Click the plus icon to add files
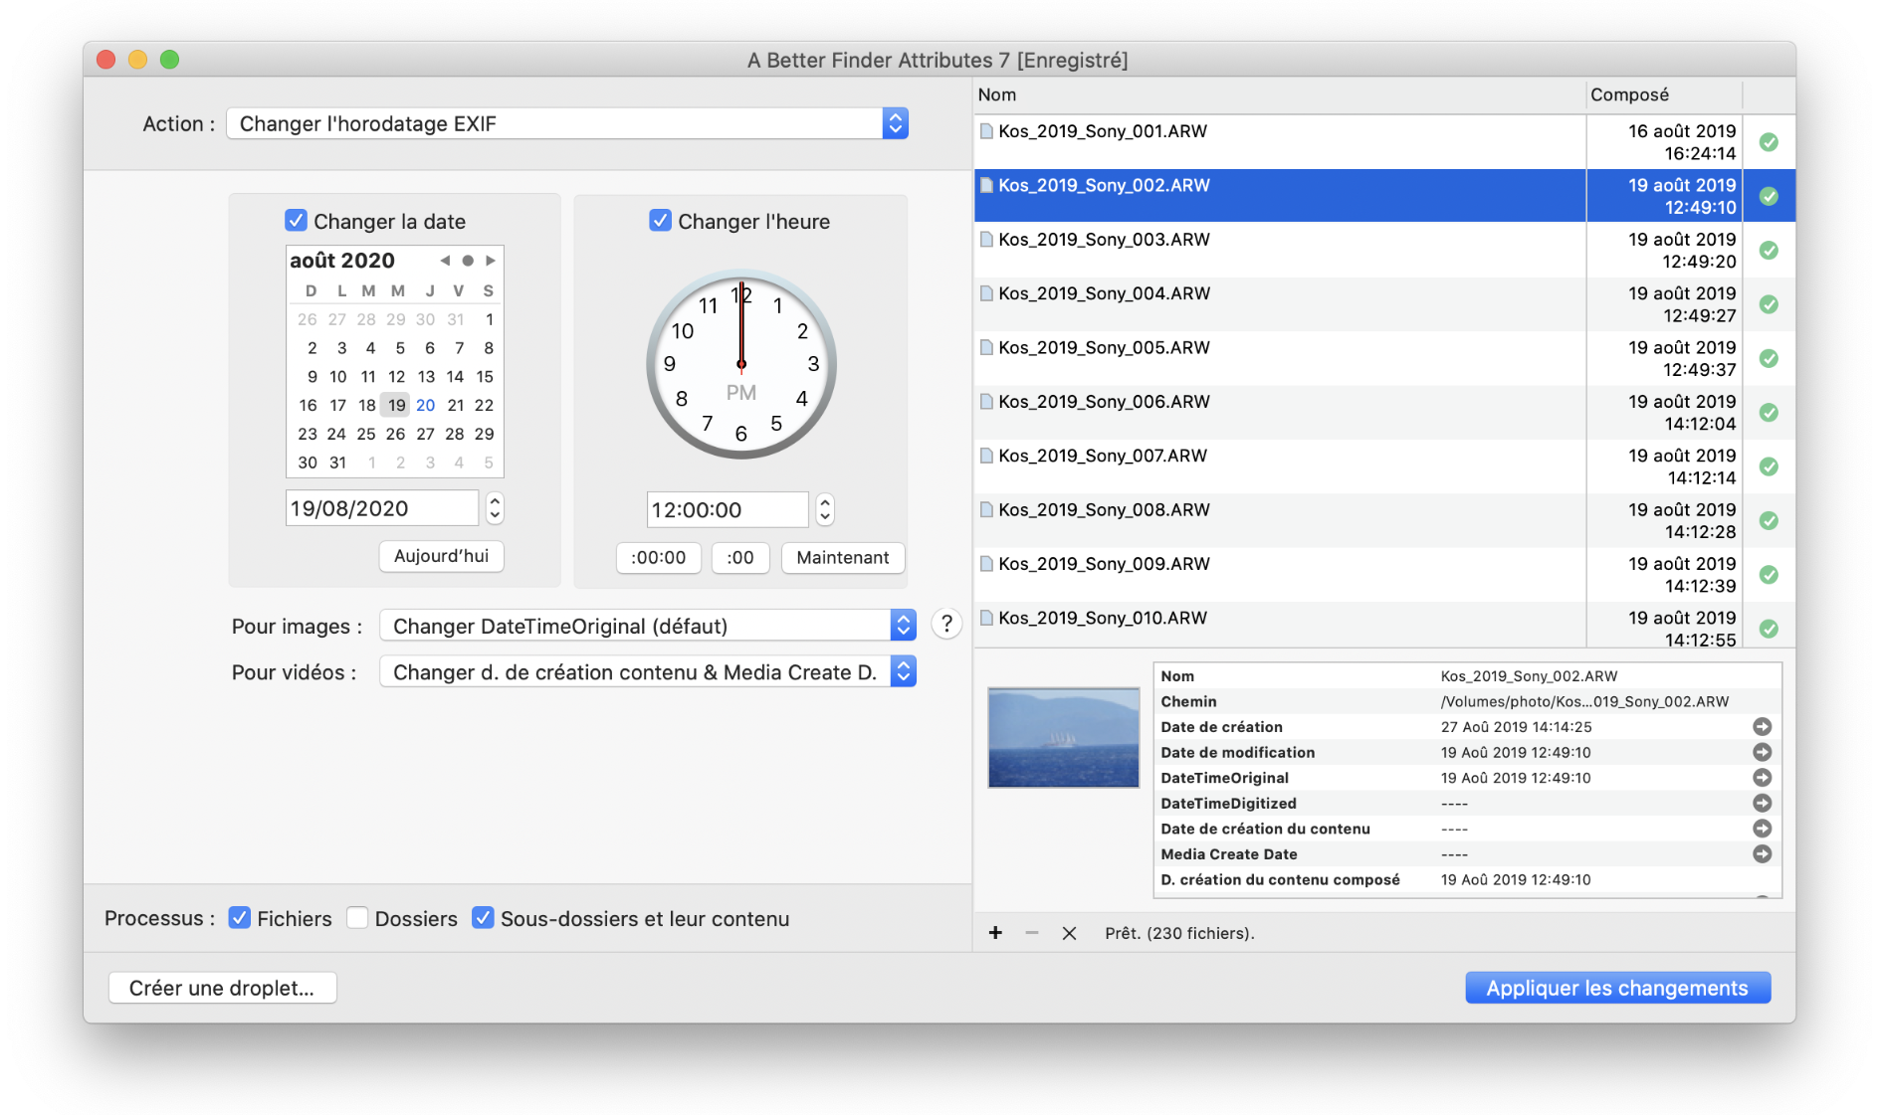1881x1115 pixels. tap(995, 933)
